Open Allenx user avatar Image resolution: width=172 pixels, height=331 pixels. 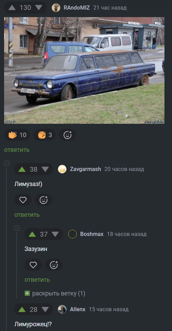[62, 309]
